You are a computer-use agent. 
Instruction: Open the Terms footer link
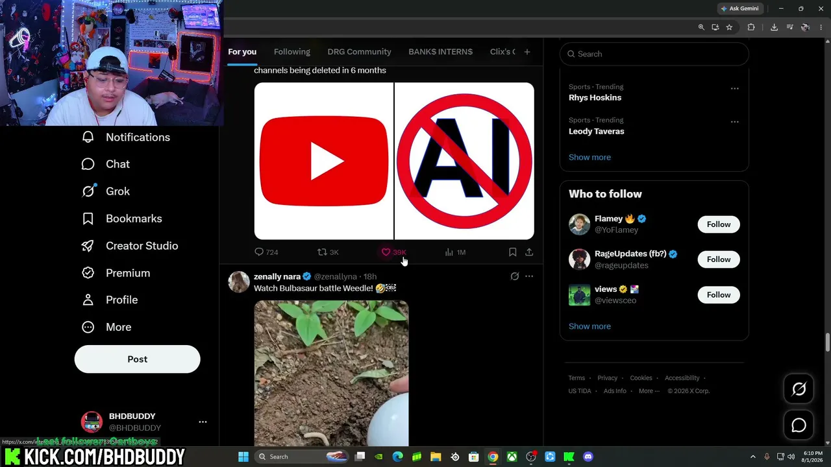tap(577, 378)
